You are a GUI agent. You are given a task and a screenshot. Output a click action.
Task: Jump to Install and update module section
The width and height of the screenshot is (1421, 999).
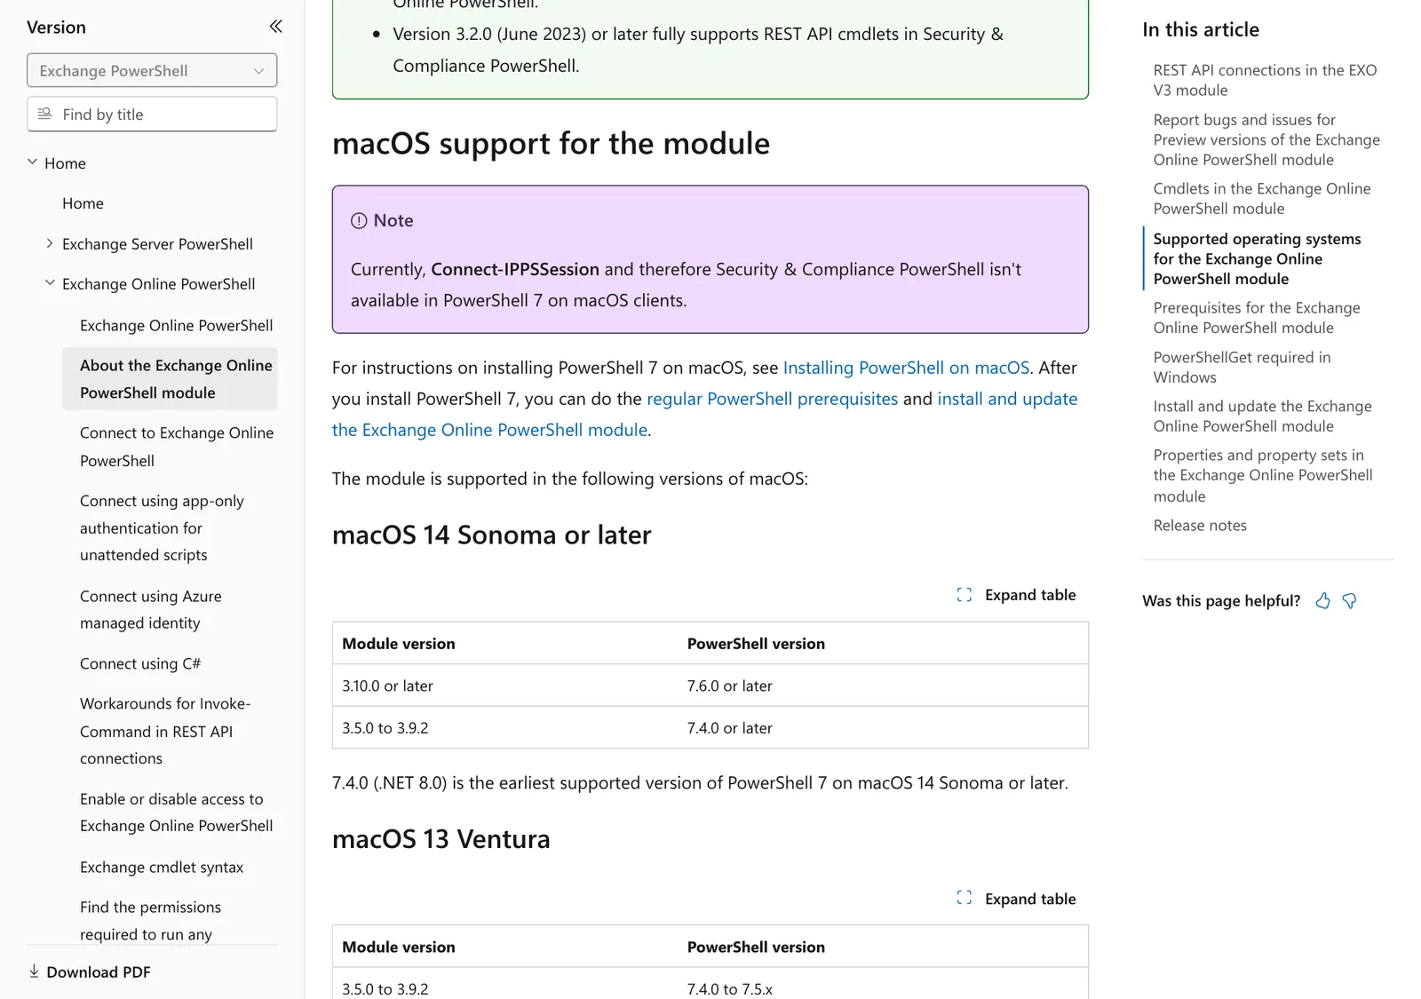(1262, 416)
